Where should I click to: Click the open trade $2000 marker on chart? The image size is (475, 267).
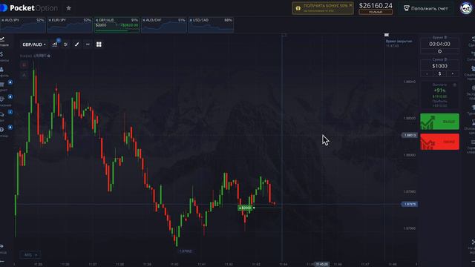click(x=245, y=208)
